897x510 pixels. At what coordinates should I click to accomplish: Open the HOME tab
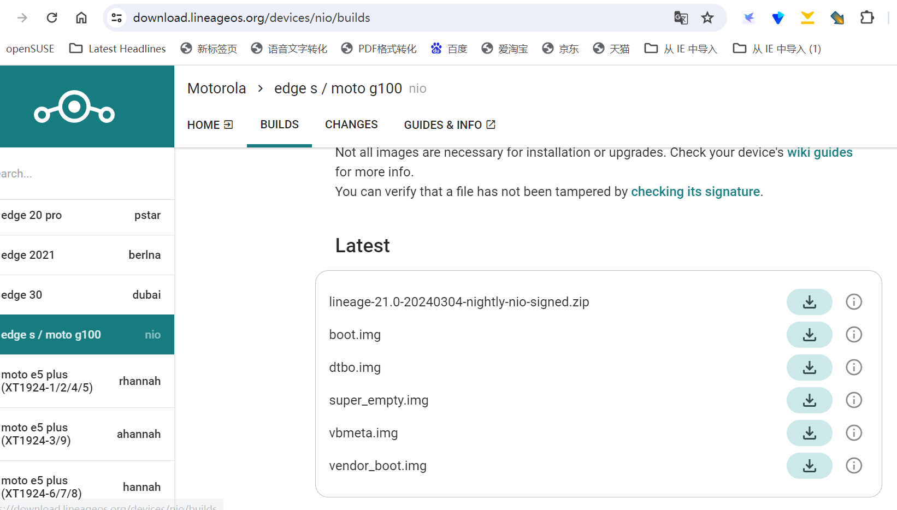pyautogui.click(x=210, y=125)
